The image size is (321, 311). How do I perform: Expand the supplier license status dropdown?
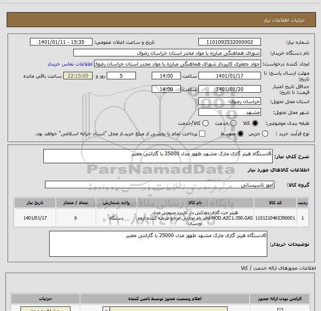(x=106, y=309)
